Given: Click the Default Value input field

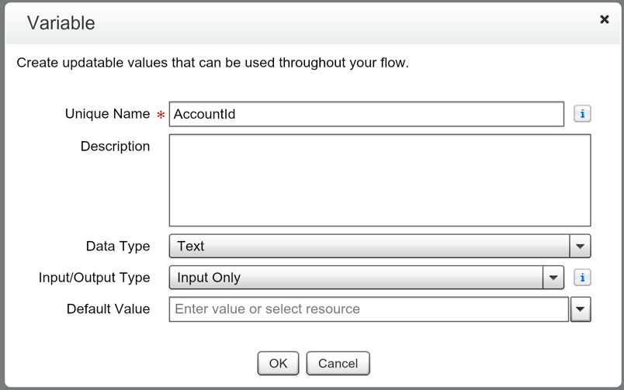Looking at the screenshot, I should click(x=369, y=309).
